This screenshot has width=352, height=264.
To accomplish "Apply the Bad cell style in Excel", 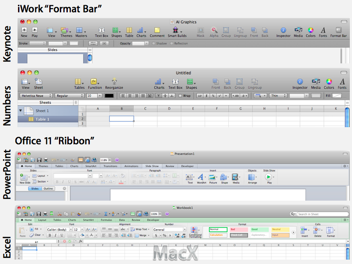I will 239,229.
